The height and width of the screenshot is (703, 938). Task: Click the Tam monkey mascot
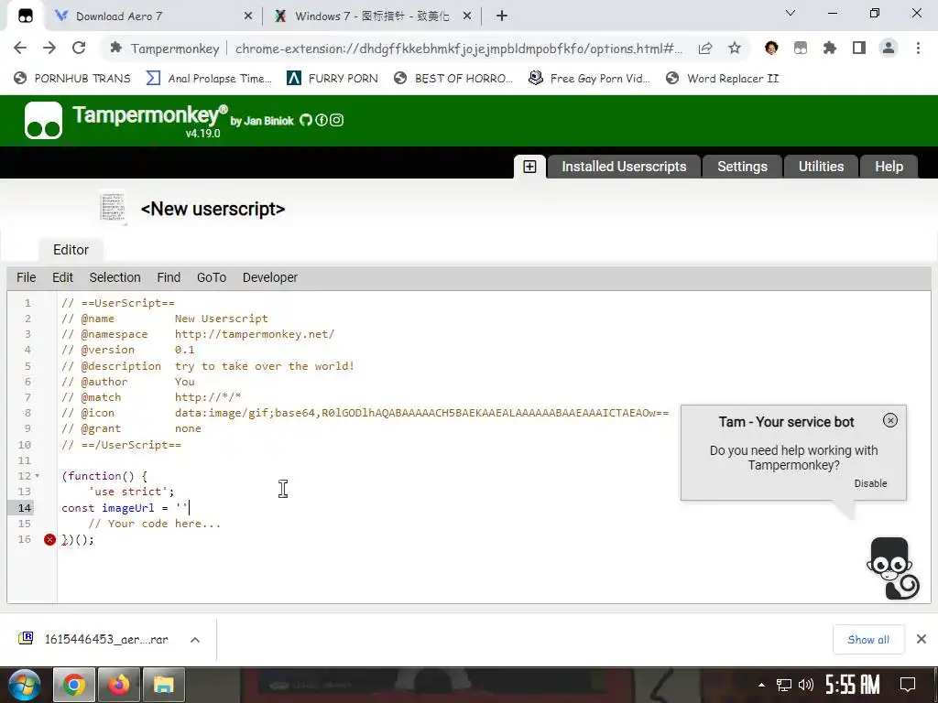point(892,568)
